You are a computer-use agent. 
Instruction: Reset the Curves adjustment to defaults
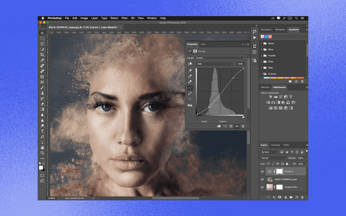[x=231, y=126]
